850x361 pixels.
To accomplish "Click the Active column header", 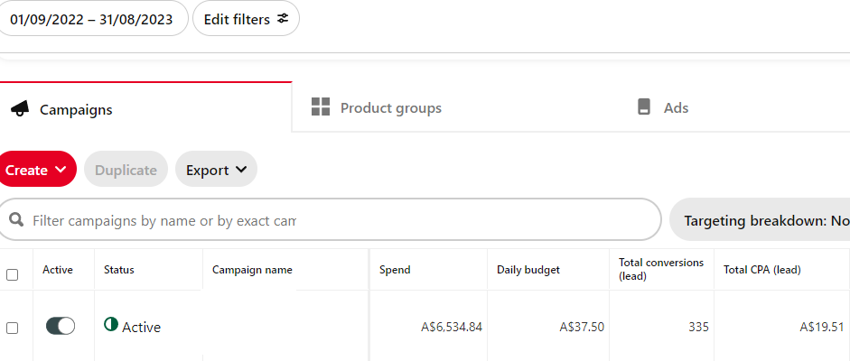I will 58,270.
